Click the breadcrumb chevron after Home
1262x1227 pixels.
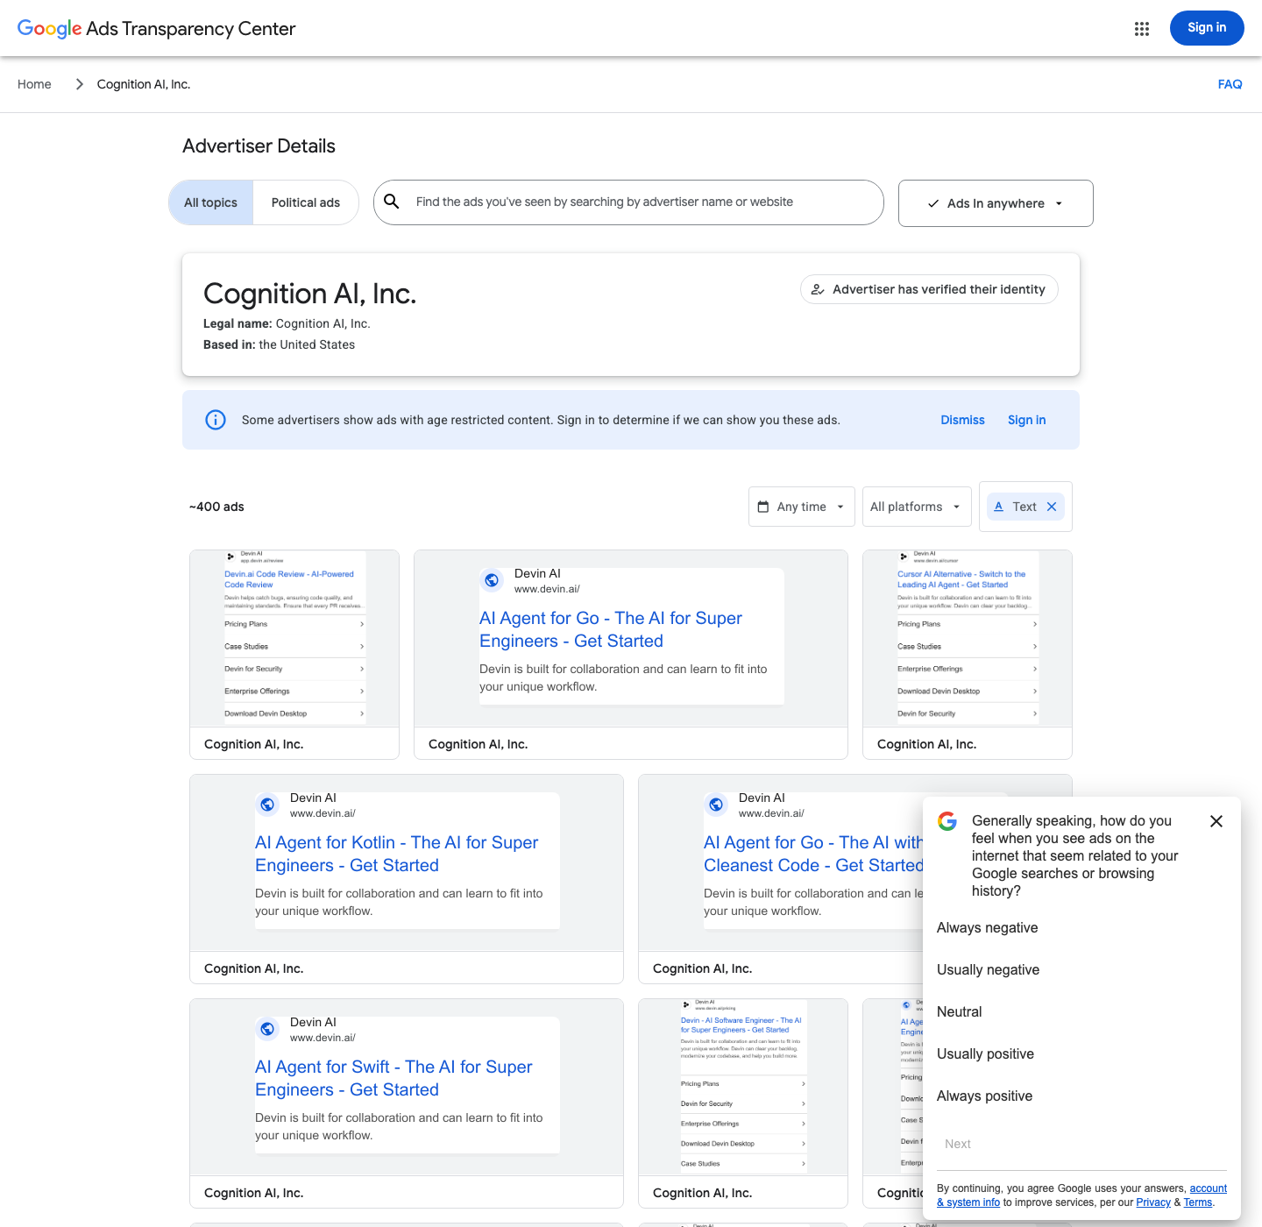pyautogui.click(x=79, y=84)
